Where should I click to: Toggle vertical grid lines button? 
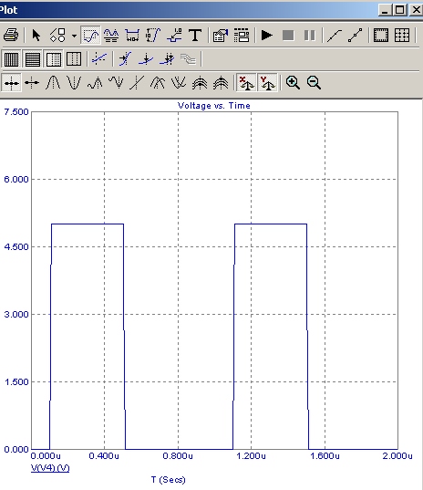11,59
